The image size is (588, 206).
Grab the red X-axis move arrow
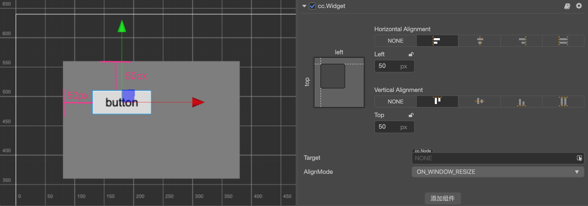pos(199,102)
